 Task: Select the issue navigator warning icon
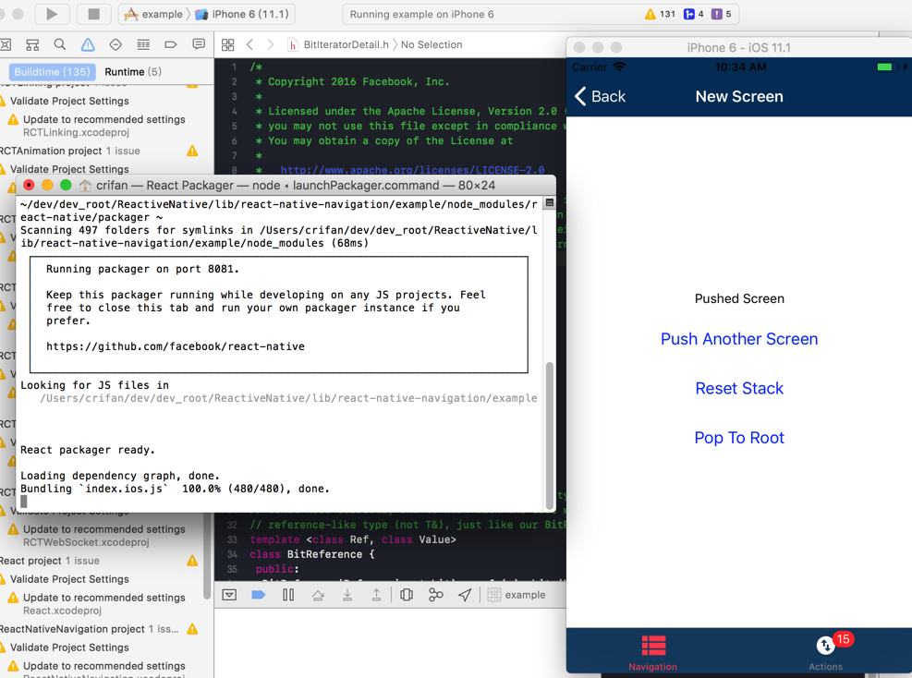coord(88,44)
